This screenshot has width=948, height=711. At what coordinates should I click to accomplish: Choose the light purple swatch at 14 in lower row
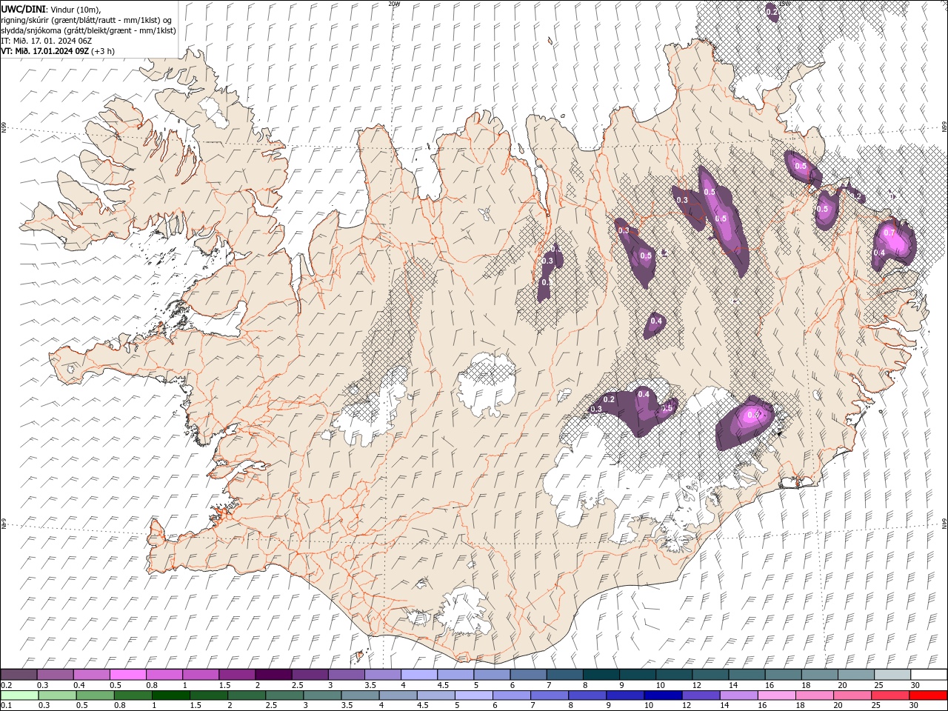coord(738,695)
